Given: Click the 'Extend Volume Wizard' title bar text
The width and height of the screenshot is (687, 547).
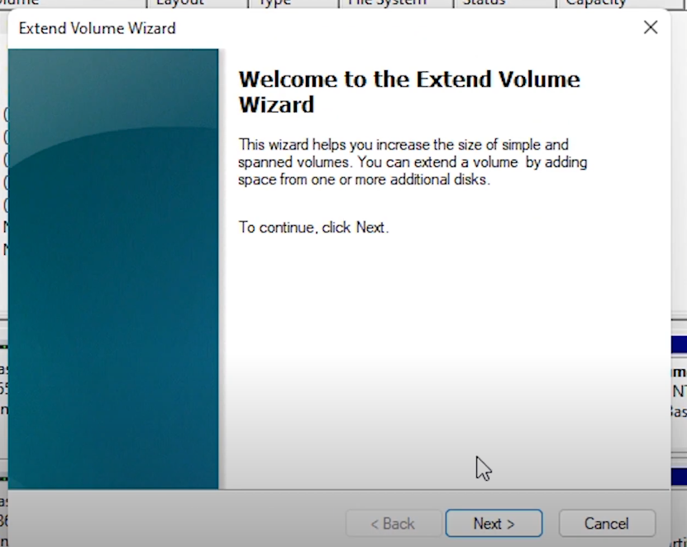Looking at the screenshot, I should coord(98,28).
